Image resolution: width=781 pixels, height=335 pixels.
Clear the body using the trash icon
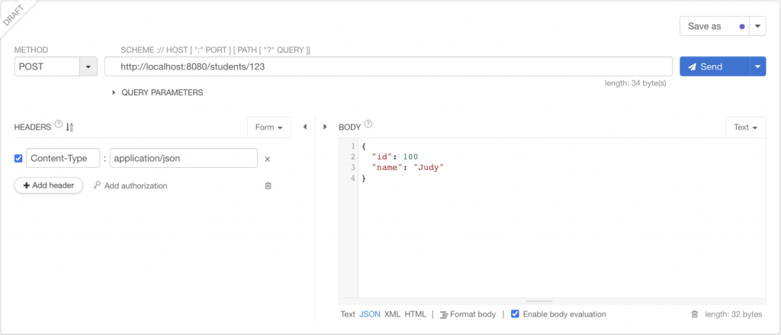(694, 314)
